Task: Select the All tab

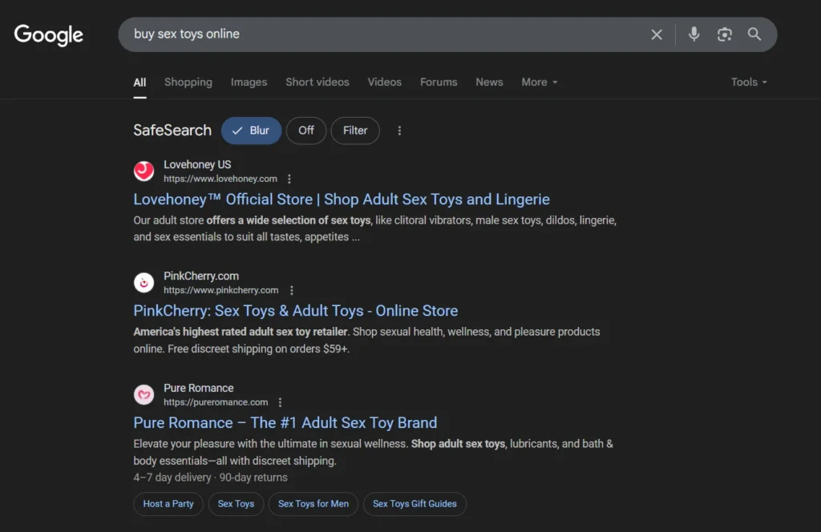Action: (x=140, y=83)
